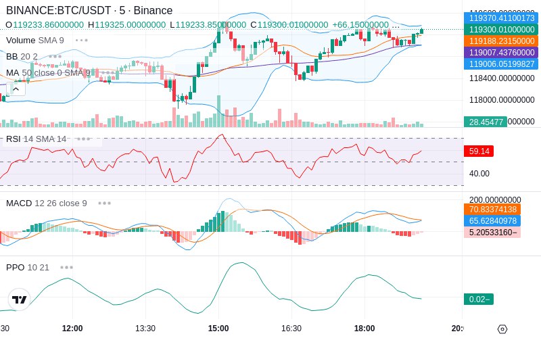The image size is (541, 338).
Task: Open more options for Volume indicator
Action: (82, 40)
